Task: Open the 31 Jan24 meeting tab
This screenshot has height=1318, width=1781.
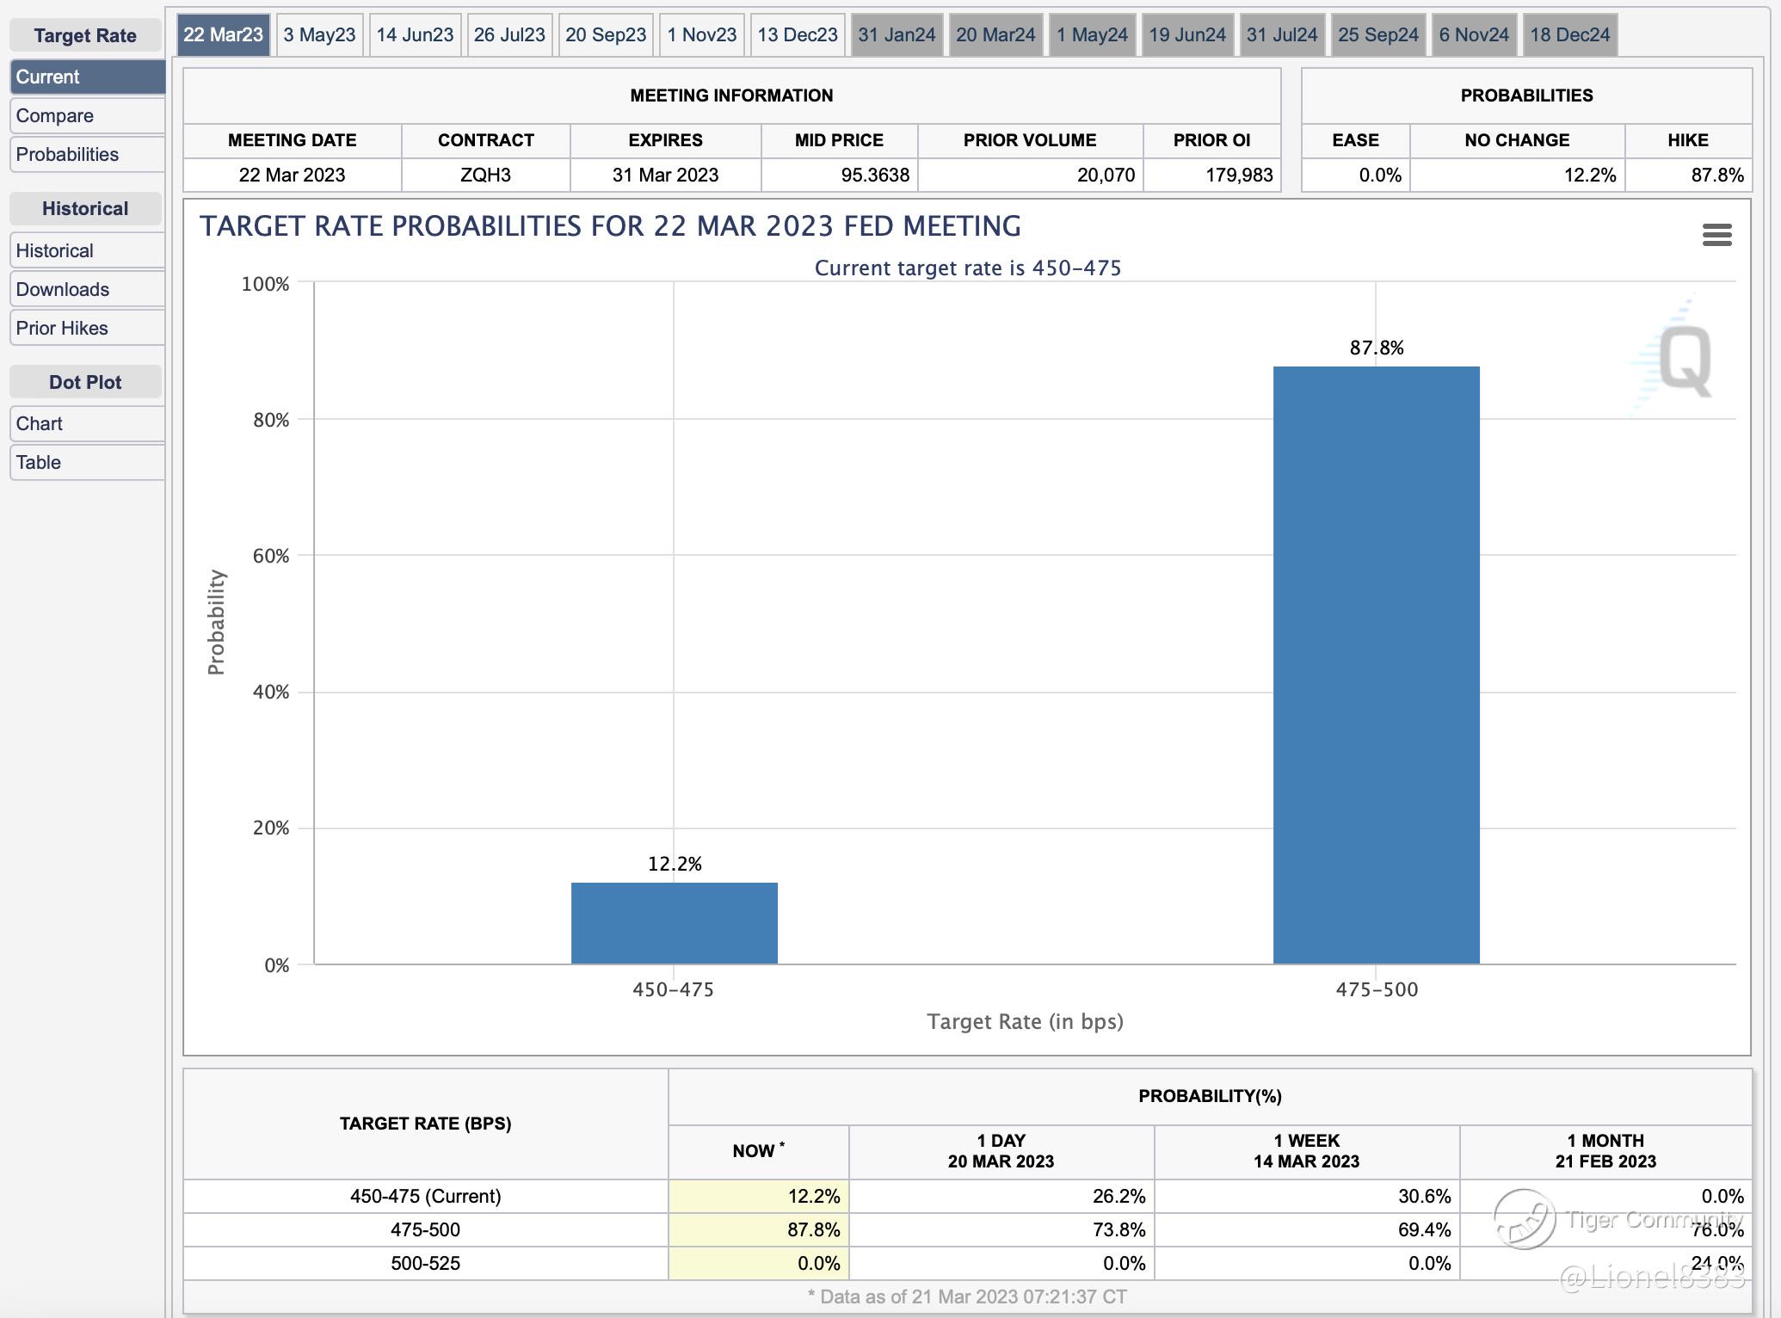Action: pyautogui.click(x=897, y=35)
